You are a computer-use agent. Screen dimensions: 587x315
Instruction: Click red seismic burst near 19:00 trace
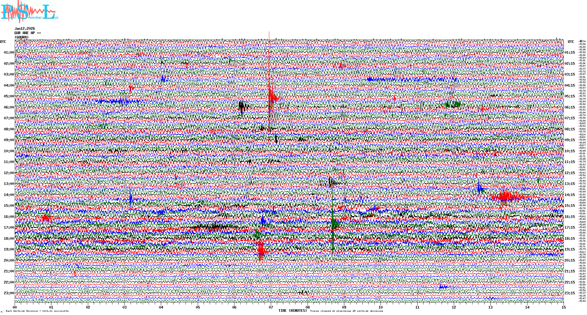261,250
